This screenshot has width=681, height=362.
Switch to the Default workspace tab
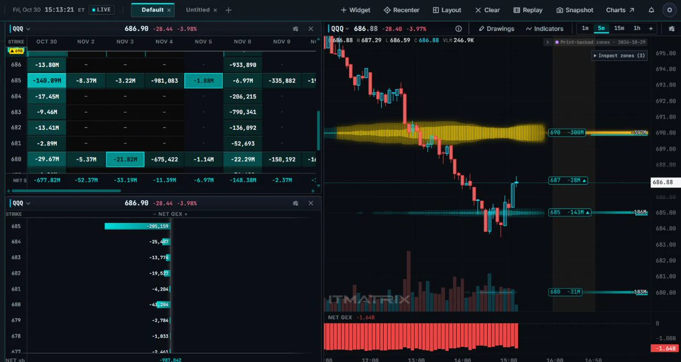152,10
